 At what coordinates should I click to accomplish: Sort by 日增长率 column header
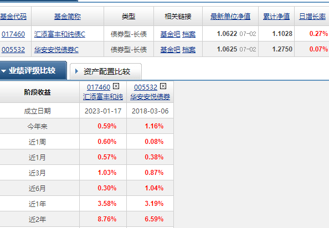312,17
